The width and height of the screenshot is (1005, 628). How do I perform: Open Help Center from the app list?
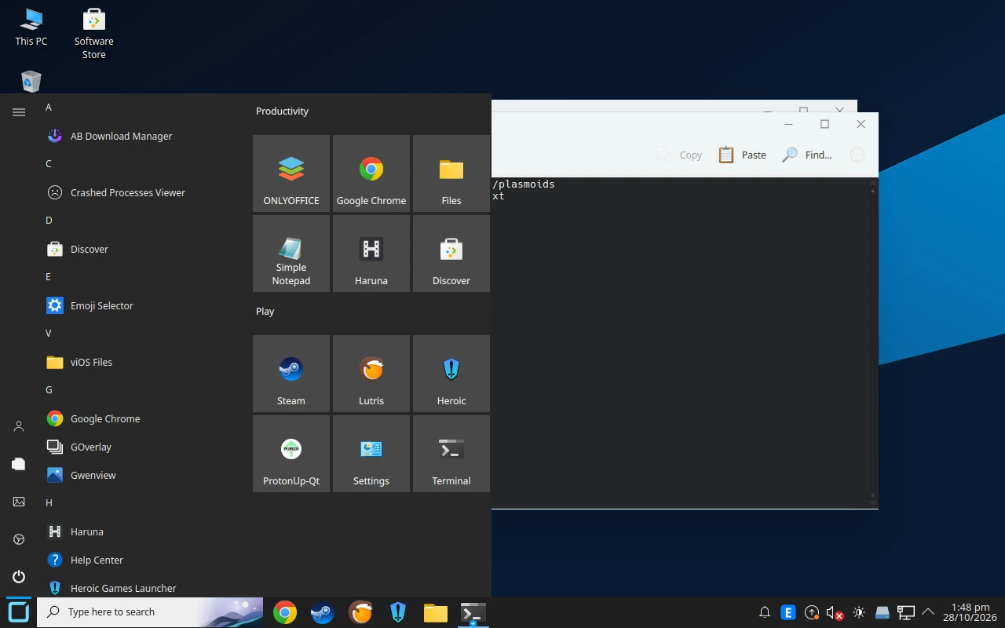[141, 560]
